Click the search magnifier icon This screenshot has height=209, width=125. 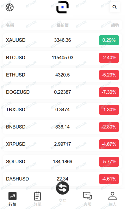click(x=114, y=7)
